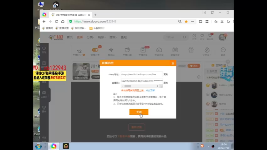Click the outlined reload button in the video area
The width and height of the screenshot is (267, 150).
(137, 127)
